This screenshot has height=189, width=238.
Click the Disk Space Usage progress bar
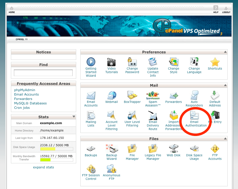[56, 149]
